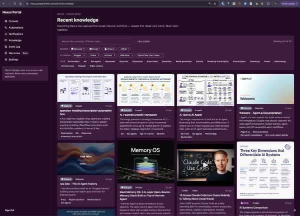Click Sign Out at the sidebar bottom
The image size is (300, 216).
tap(9, 210)
